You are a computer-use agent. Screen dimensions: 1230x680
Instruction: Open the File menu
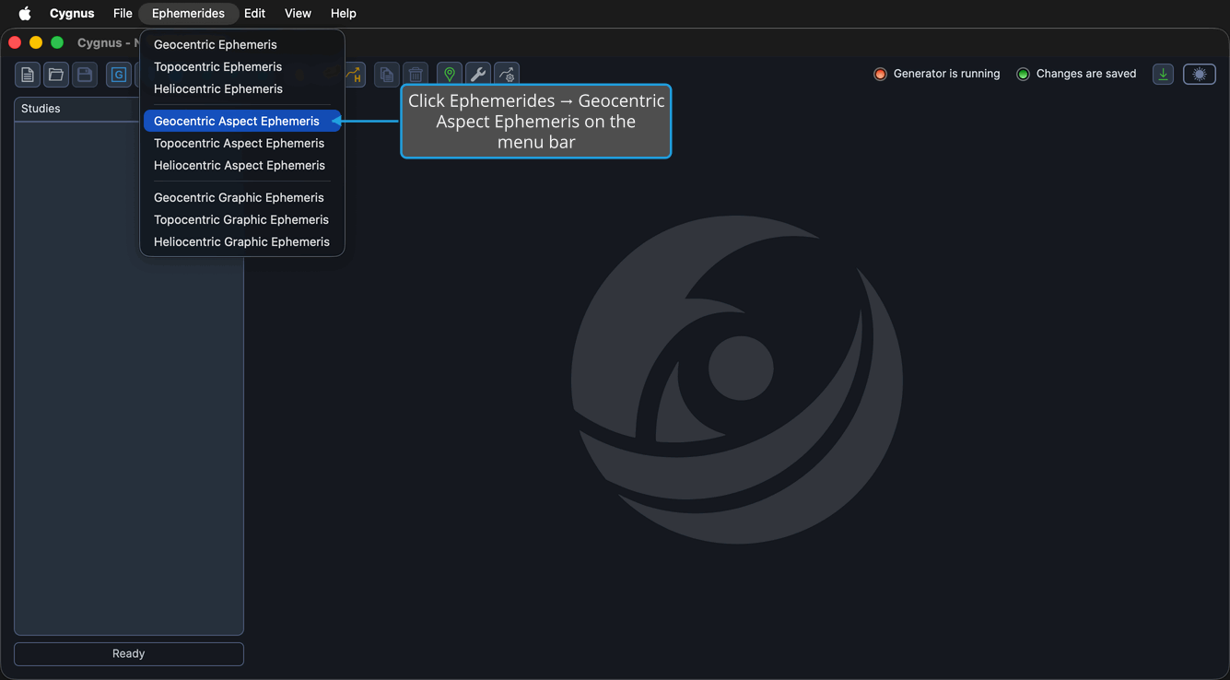tap(123, 13)
